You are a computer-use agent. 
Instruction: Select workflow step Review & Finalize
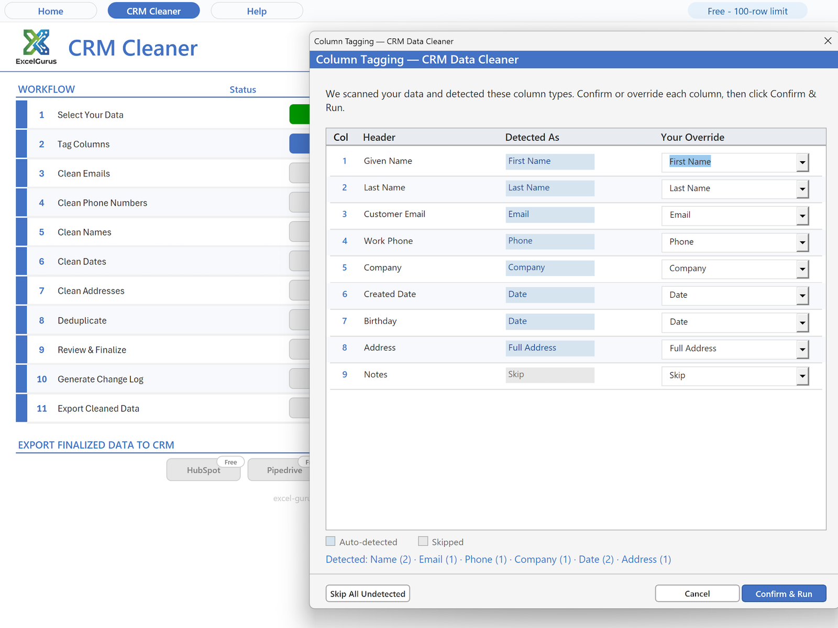tap(162, 350)
